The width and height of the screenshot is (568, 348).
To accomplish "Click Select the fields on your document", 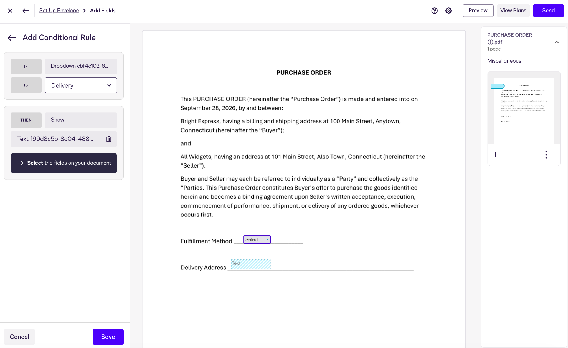I will (64, 163).
